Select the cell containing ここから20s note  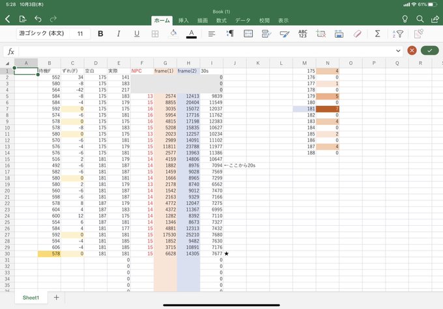pos(235,165)
